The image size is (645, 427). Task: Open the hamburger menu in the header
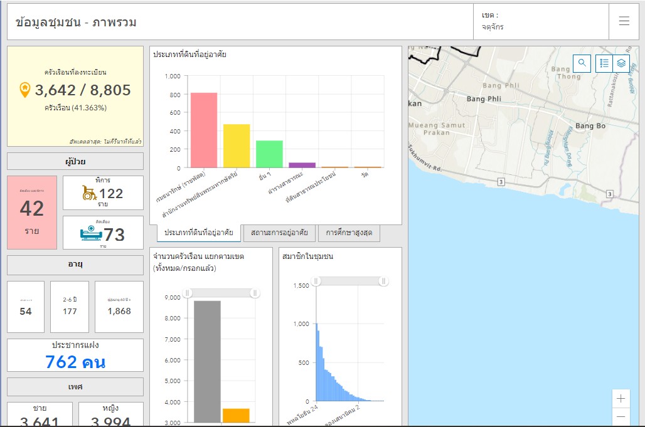[x=624, y=21]
